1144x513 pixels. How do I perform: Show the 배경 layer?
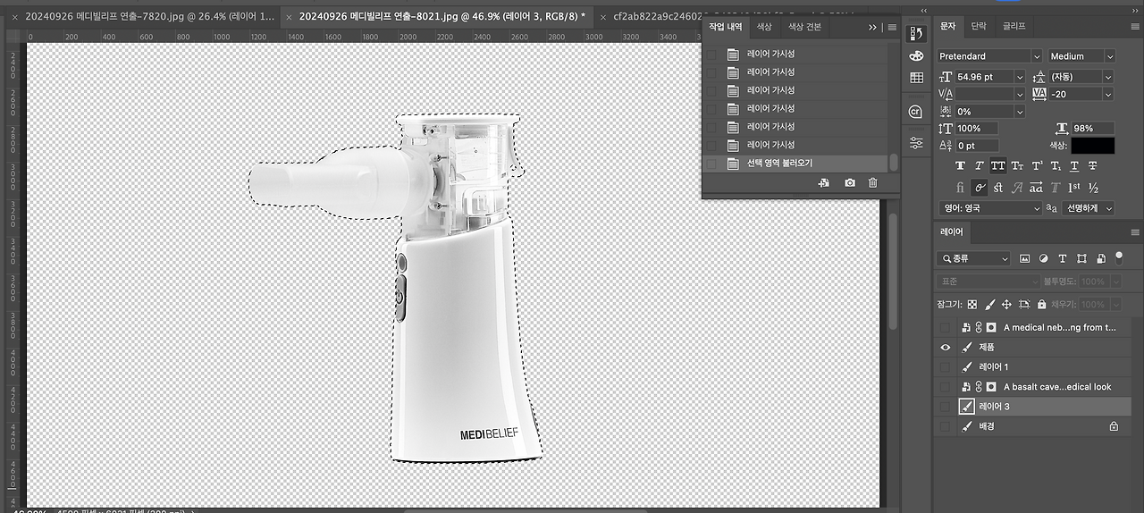point(946,426)
